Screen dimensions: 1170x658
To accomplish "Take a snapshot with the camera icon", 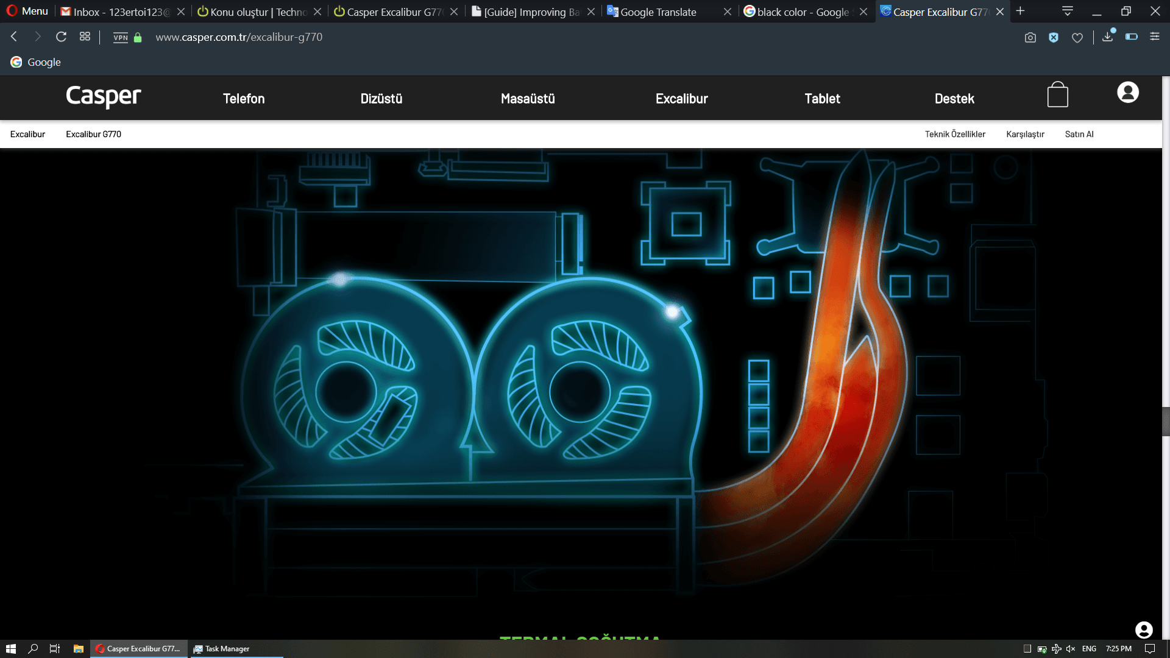I will 1030,38.
